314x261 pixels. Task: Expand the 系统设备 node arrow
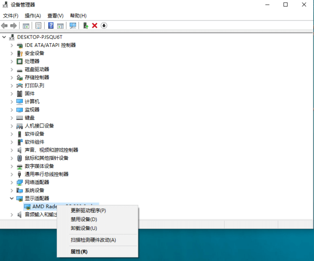pyautogui.click(x=12, y=190)
